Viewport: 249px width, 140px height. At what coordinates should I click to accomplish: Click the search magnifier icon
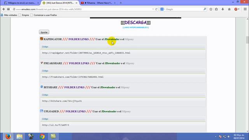pyautogui.click(x=205, y=9)
